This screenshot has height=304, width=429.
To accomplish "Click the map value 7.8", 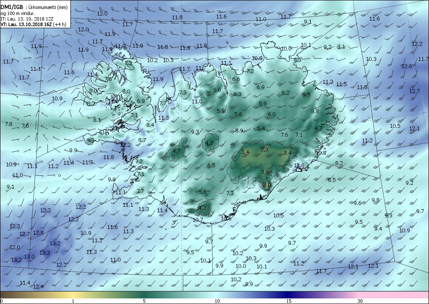I will [x=9, y=124].
